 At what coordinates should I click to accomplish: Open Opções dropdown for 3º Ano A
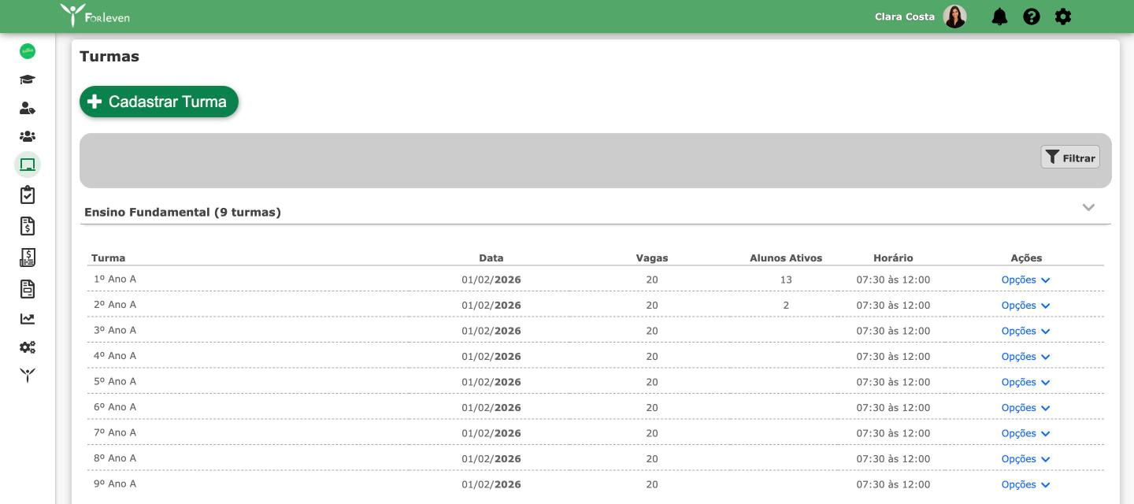(1026, 332)
